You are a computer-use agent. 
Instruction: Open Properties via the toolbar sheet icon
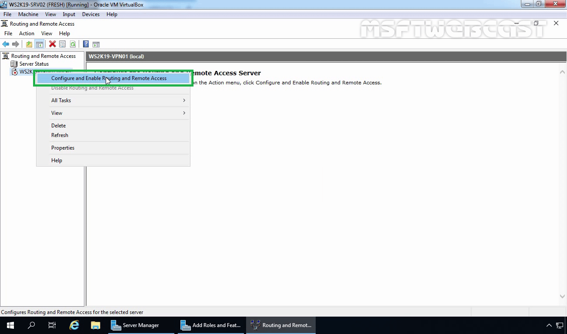point(63,44)
